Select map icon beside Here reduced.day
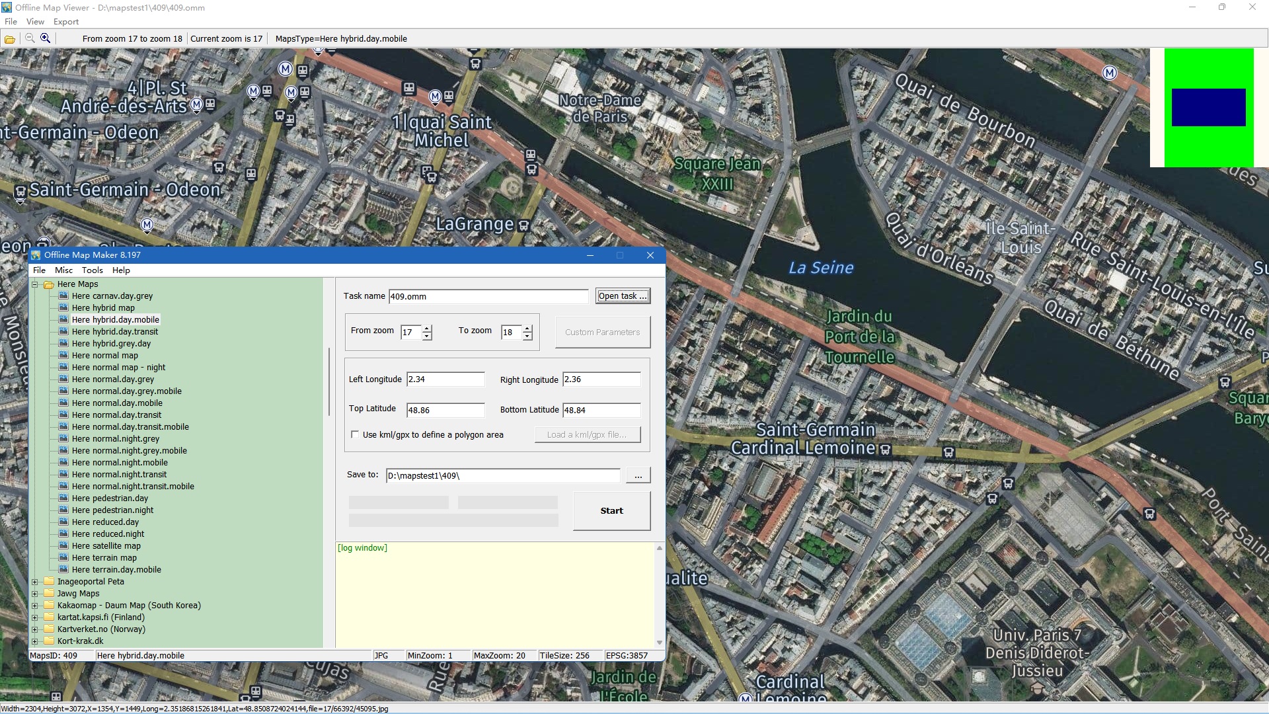Viewport: 1269px width, 714px height. pos(63,522)
